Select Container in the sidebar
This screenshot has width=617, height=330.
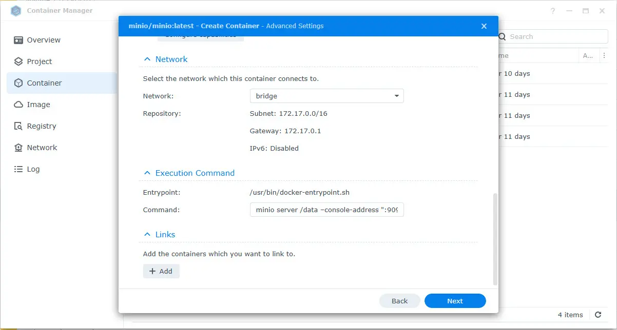click(44, 83)
